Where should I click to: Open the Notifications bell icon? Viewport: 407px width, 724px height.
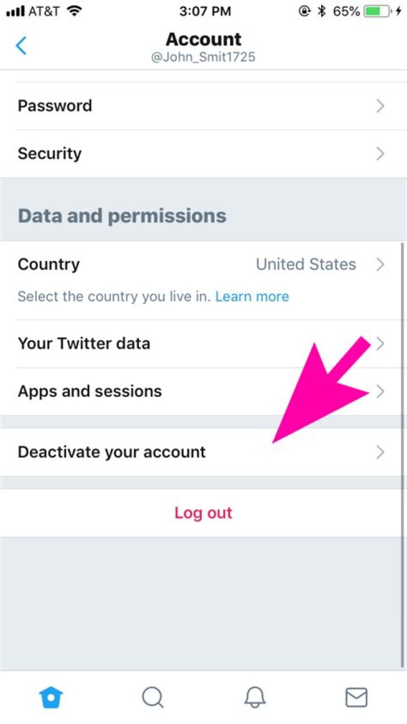[x=255, y=697]
